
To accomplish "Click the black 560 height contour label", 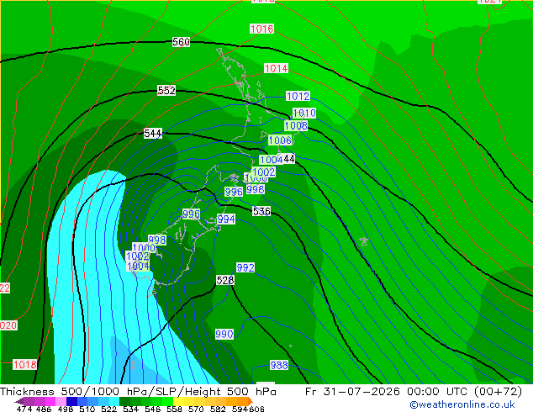I will click(x=181, y=42).
